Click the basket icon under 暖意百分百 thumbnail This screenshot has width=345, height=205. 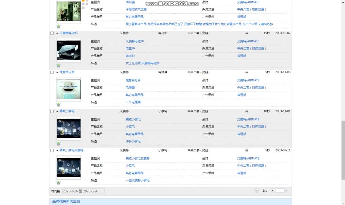click(58, 104)
